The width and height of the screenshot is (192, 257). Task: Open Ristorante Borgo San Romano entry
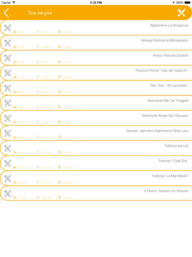[96, 118]
